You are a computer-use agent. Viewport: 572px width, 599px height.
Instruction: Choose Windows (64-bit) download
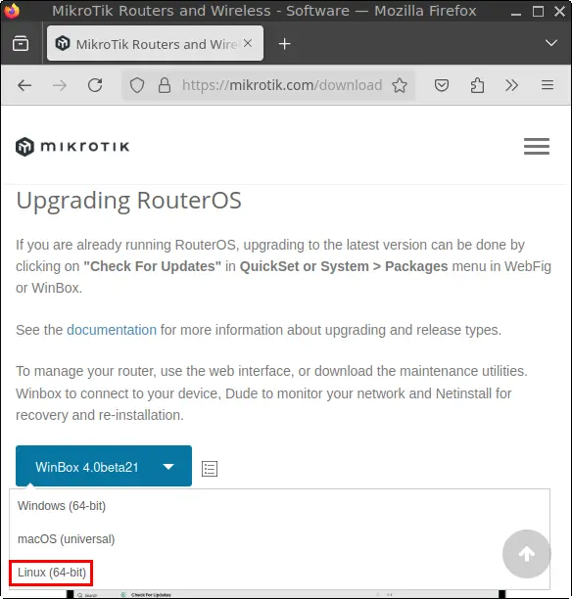tap(62, 506)
